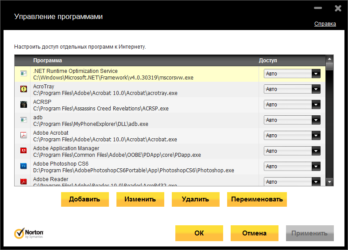Click the Изменить button
The width and height of the screenshot is (348, 250).
(140, 199)
